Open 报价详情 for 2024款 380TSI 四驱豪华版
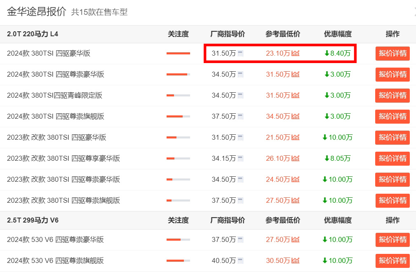 tap(392, 54)
